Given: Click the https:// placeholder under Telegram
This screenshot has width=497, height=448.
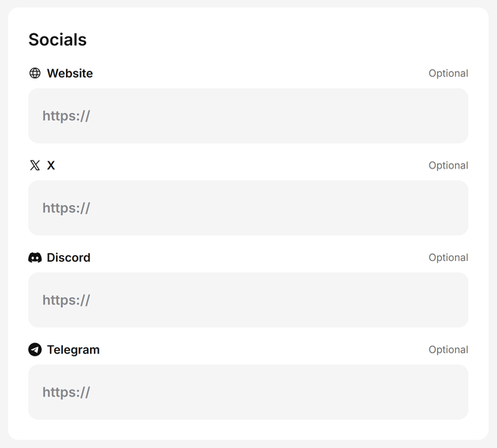Looking at the screenshot, I should tap(66, 392).
